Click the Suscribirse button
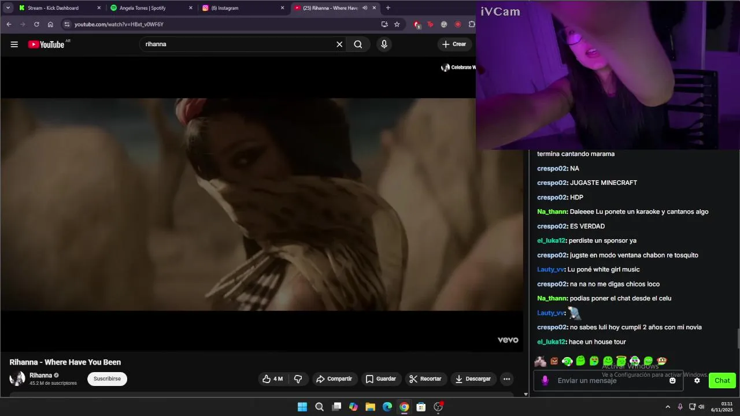Viewport: 740px width, 416px height. tap(107, 379)
